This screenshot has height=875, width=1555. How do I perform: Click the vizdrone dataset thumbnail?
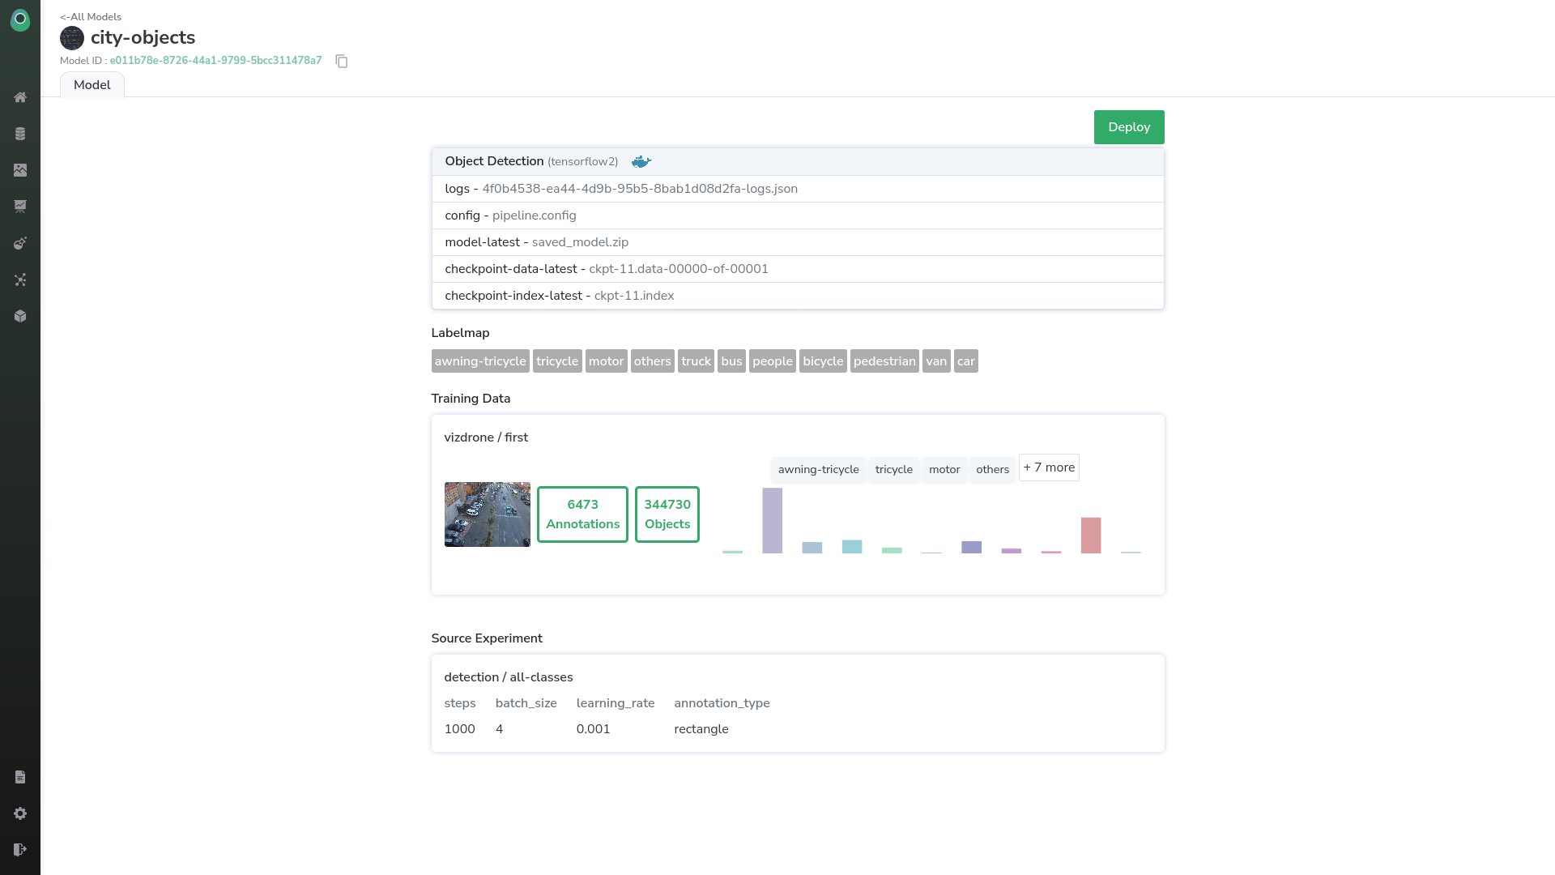pos(487,514)
